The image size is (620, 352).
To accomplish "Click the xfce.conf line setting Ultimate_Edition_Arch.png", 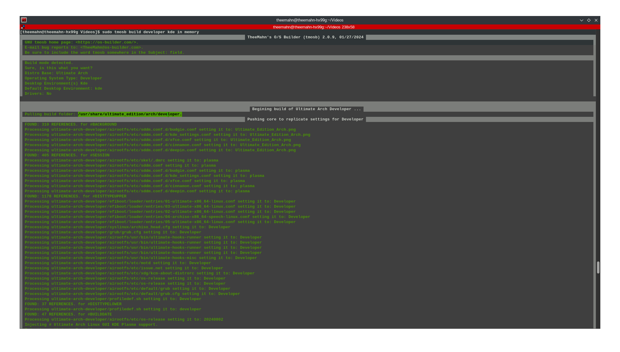I will pos(158,140).
